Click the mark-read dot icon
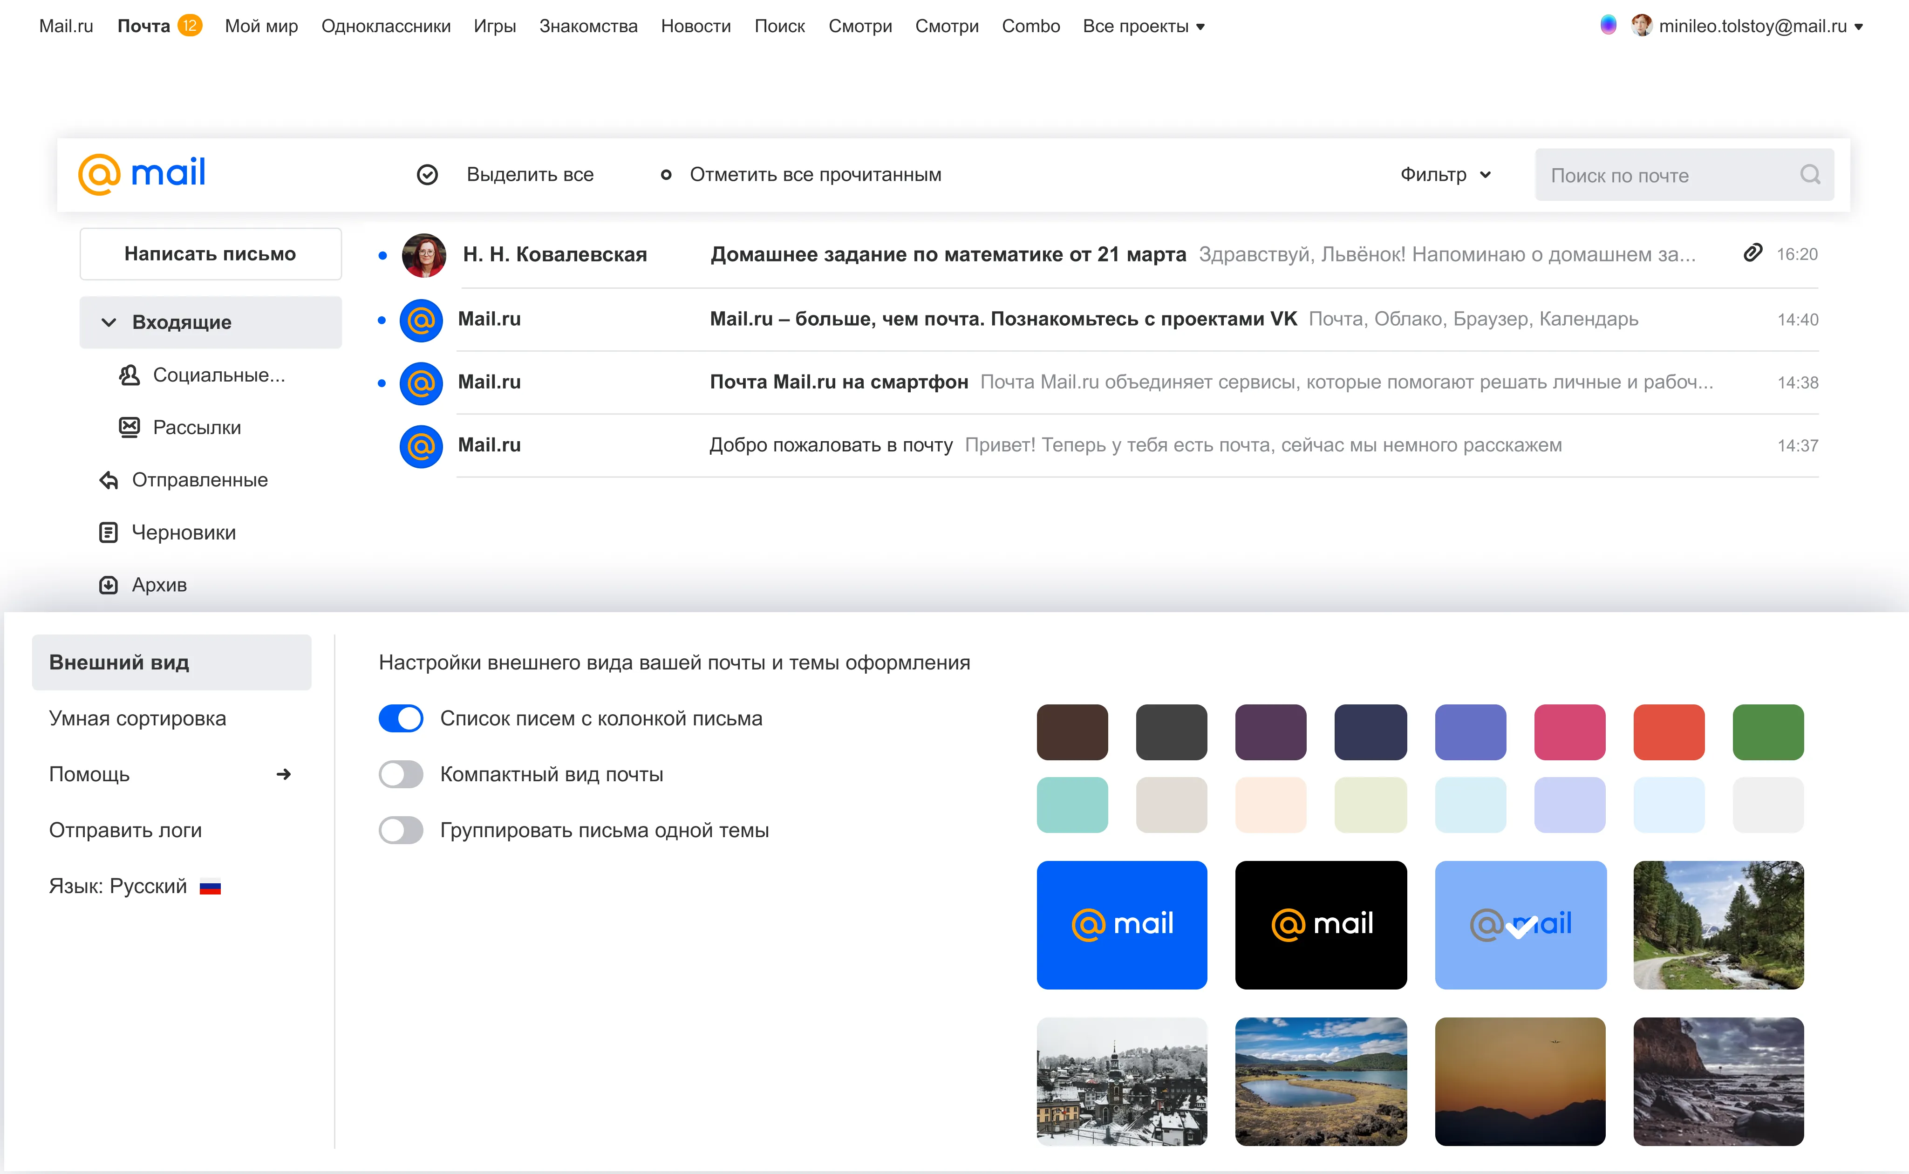This screenshot has height=1174, width=1909. click(x=665, y=175)
